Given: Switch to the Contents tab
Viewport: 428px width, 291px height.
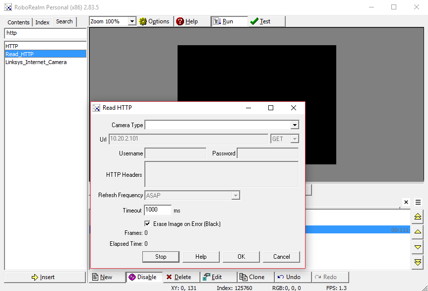Looking at the screenshot, I should 18,22.
